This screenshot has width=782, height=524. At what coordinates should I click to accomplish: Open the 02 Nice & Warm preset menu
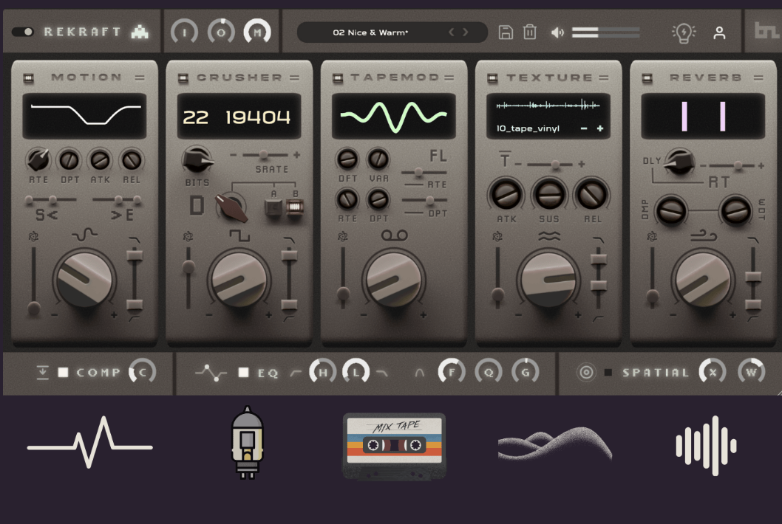pyautogui.click(x=370, y=32)
